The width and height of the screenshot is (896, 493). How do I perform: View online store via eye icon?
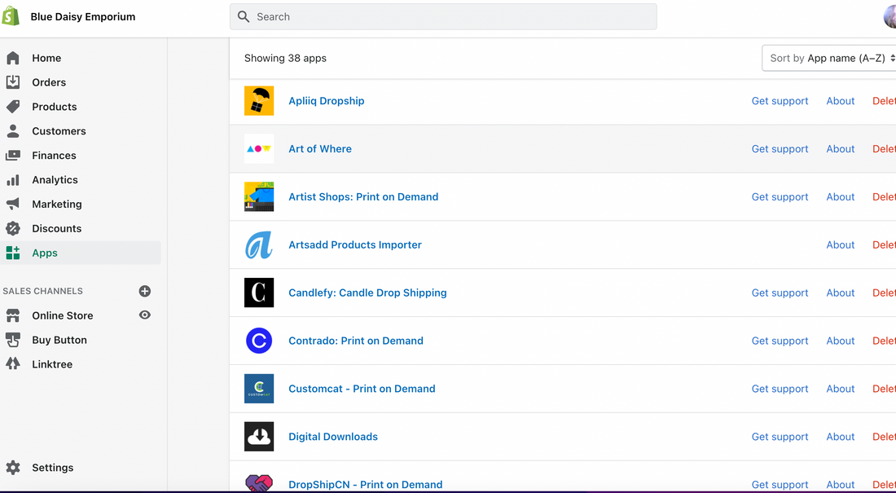pyautogui.click(x=144, y=315)
